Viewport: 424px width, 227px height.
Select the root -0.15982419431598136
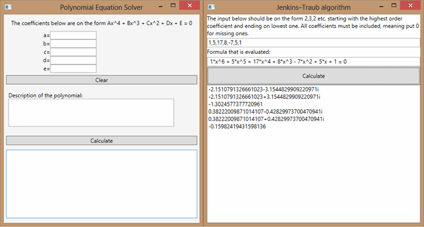237,126
